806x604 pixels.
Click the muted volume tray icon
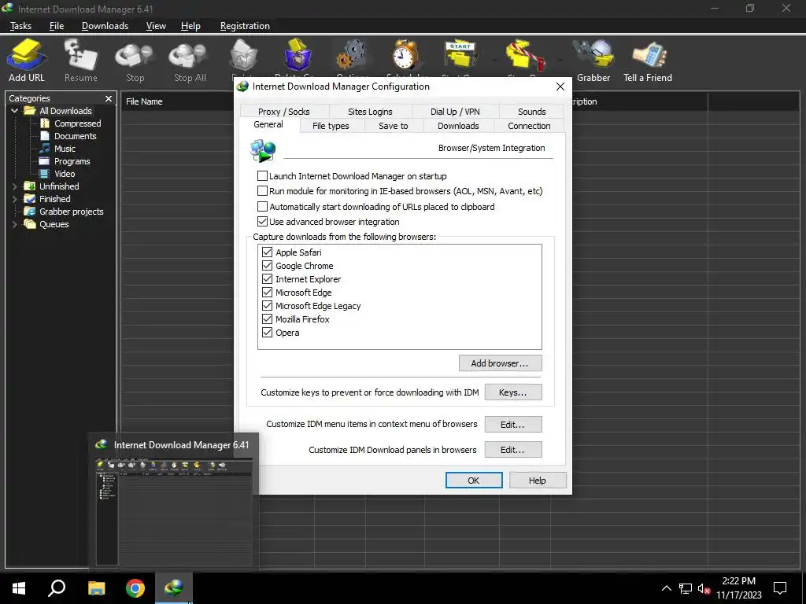[703, 588]
